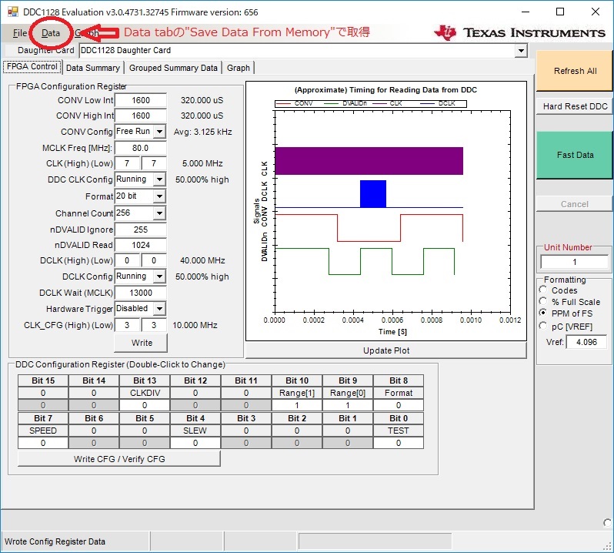Select the % Full Scale option

tap(542, 301)
